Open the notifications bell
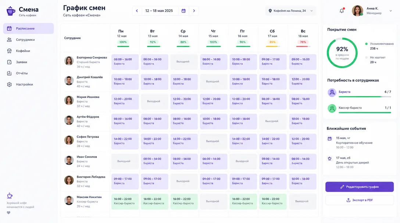This screenshot has height=223, width=400. tap(342, 11)
